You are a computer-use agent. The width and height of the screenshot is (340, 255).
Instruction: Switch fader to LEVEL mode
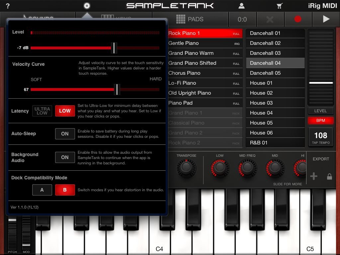(320, 111)
